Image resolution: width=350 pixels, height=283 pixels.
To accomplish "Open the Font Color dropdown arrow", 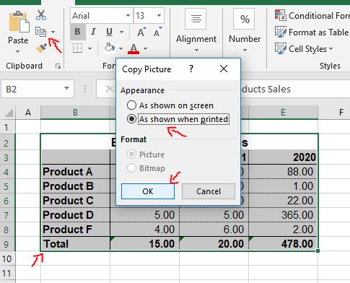I will [145, 48].
